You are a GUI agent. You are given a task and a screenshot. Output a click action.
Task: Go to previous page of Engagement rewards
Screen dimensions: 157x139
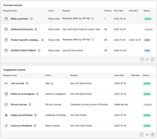click(142, 135)
